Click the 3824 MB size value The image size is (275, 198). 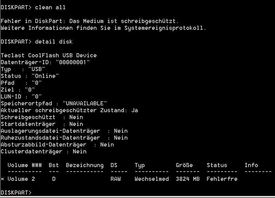click(188, 179)
